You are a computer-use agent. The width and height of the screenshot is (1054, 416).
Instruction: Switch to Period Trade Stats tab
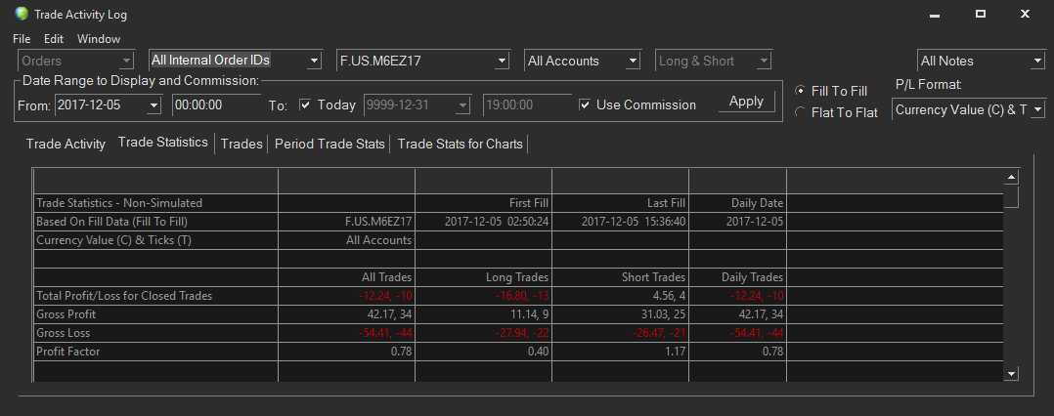[329, 144]
